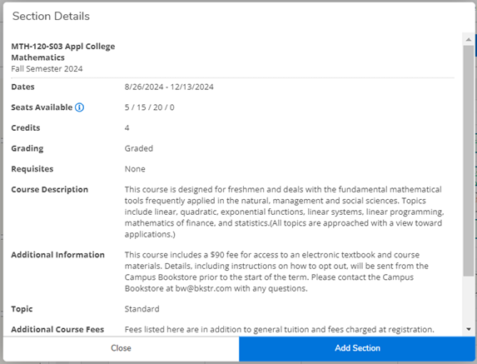Click the scrollbar down arrow
Viewport: 477px width, 364px height.
(469, 329)
